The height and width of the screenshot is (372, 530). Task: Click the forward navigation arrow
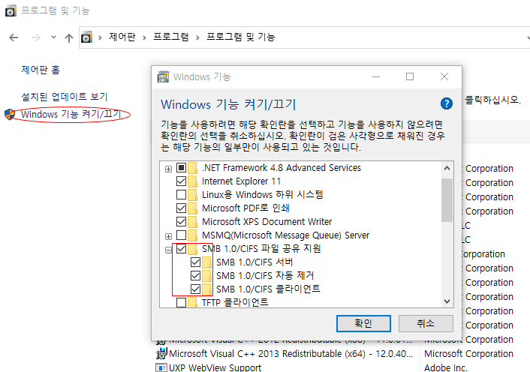pos(36,37)
